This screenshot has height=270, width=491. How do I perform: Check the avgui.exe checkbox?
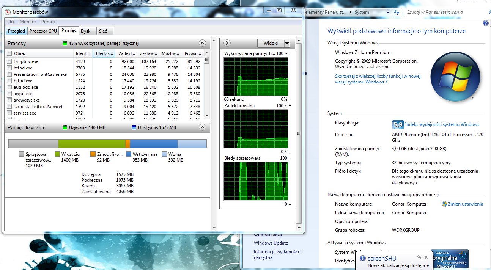click(9, 94)
